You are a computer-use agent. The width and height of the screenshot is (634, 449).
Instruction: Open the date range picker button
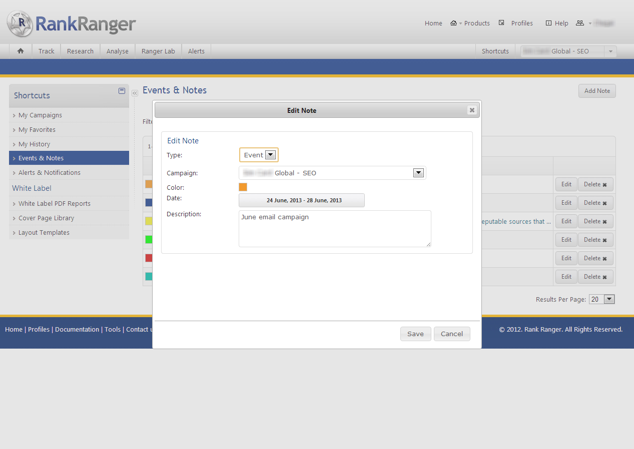click(x=302, y=200)
